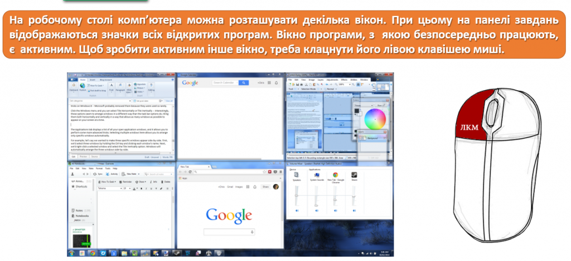Image resolution: width=571 pixels, height=261 pixels.
Task: Mute the Speakers device in Volume Mixer
Action: (x=297, y=211)
